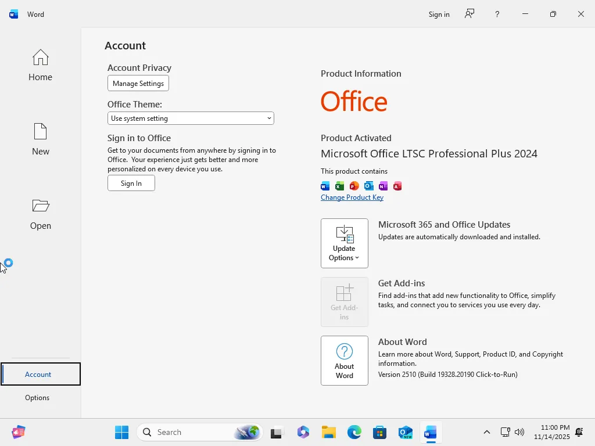The image size is (595, 446).
Task: Launch Copilot from the taskbar
Action: [303, 432]
